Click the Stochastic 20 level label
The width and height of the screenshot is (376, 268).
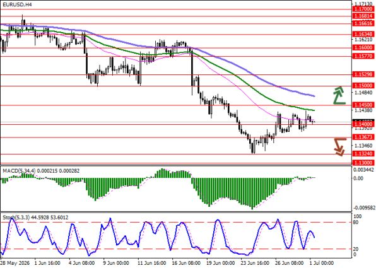(356, 249)
